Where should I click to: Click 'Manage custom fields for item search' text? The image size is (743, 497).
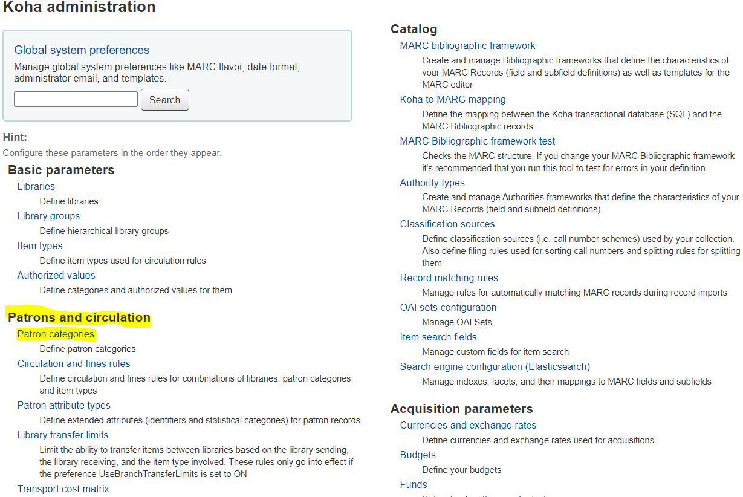[496, 352]
